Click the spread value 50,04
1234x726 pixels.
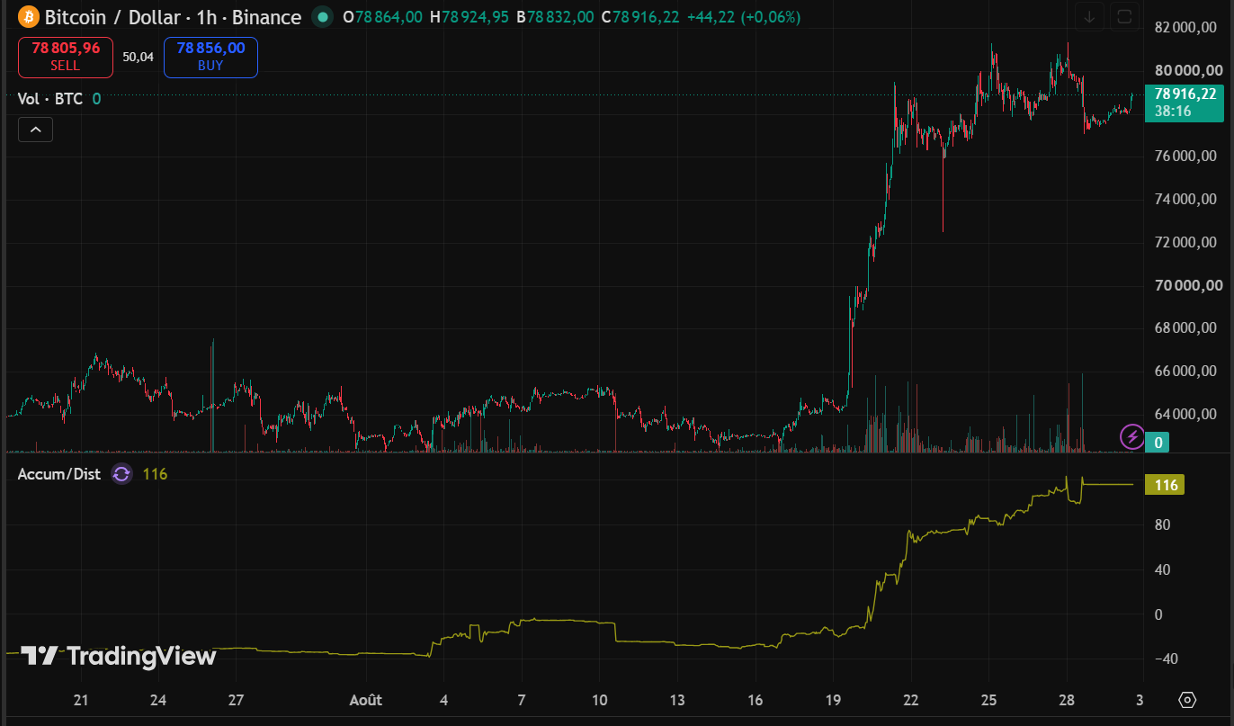click(139, 57)
